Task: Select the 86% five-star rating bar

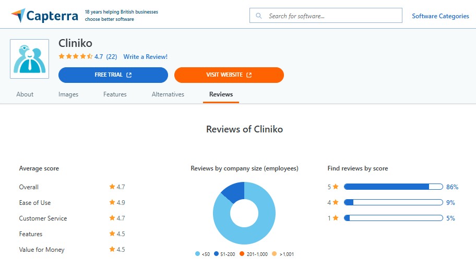Action: click(x=393, y=187)
